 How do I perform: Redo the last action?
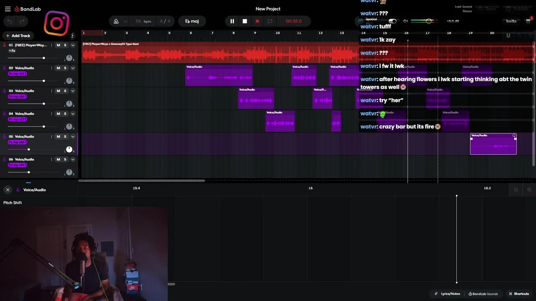(x=22, y=21)
